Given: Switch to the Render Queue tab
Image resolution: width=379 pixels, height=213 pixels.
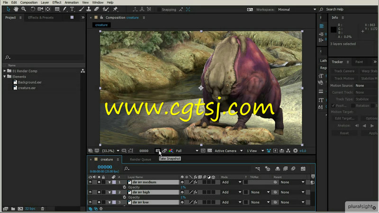Looking at the screenshot, I should pos(140,160).
